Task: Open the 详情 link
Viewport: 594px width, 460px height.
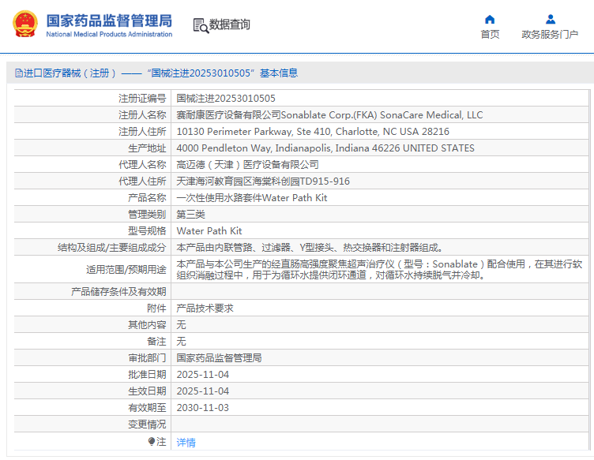Action: point(186,443)
